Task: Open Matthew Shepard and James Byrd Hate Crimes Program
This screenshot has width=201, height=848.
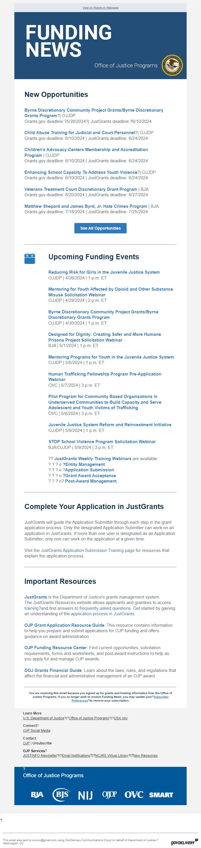Action: [x=86, y=206]
